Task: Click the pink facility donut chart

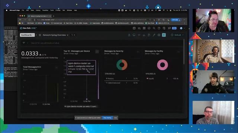Action: coord(163,65)
